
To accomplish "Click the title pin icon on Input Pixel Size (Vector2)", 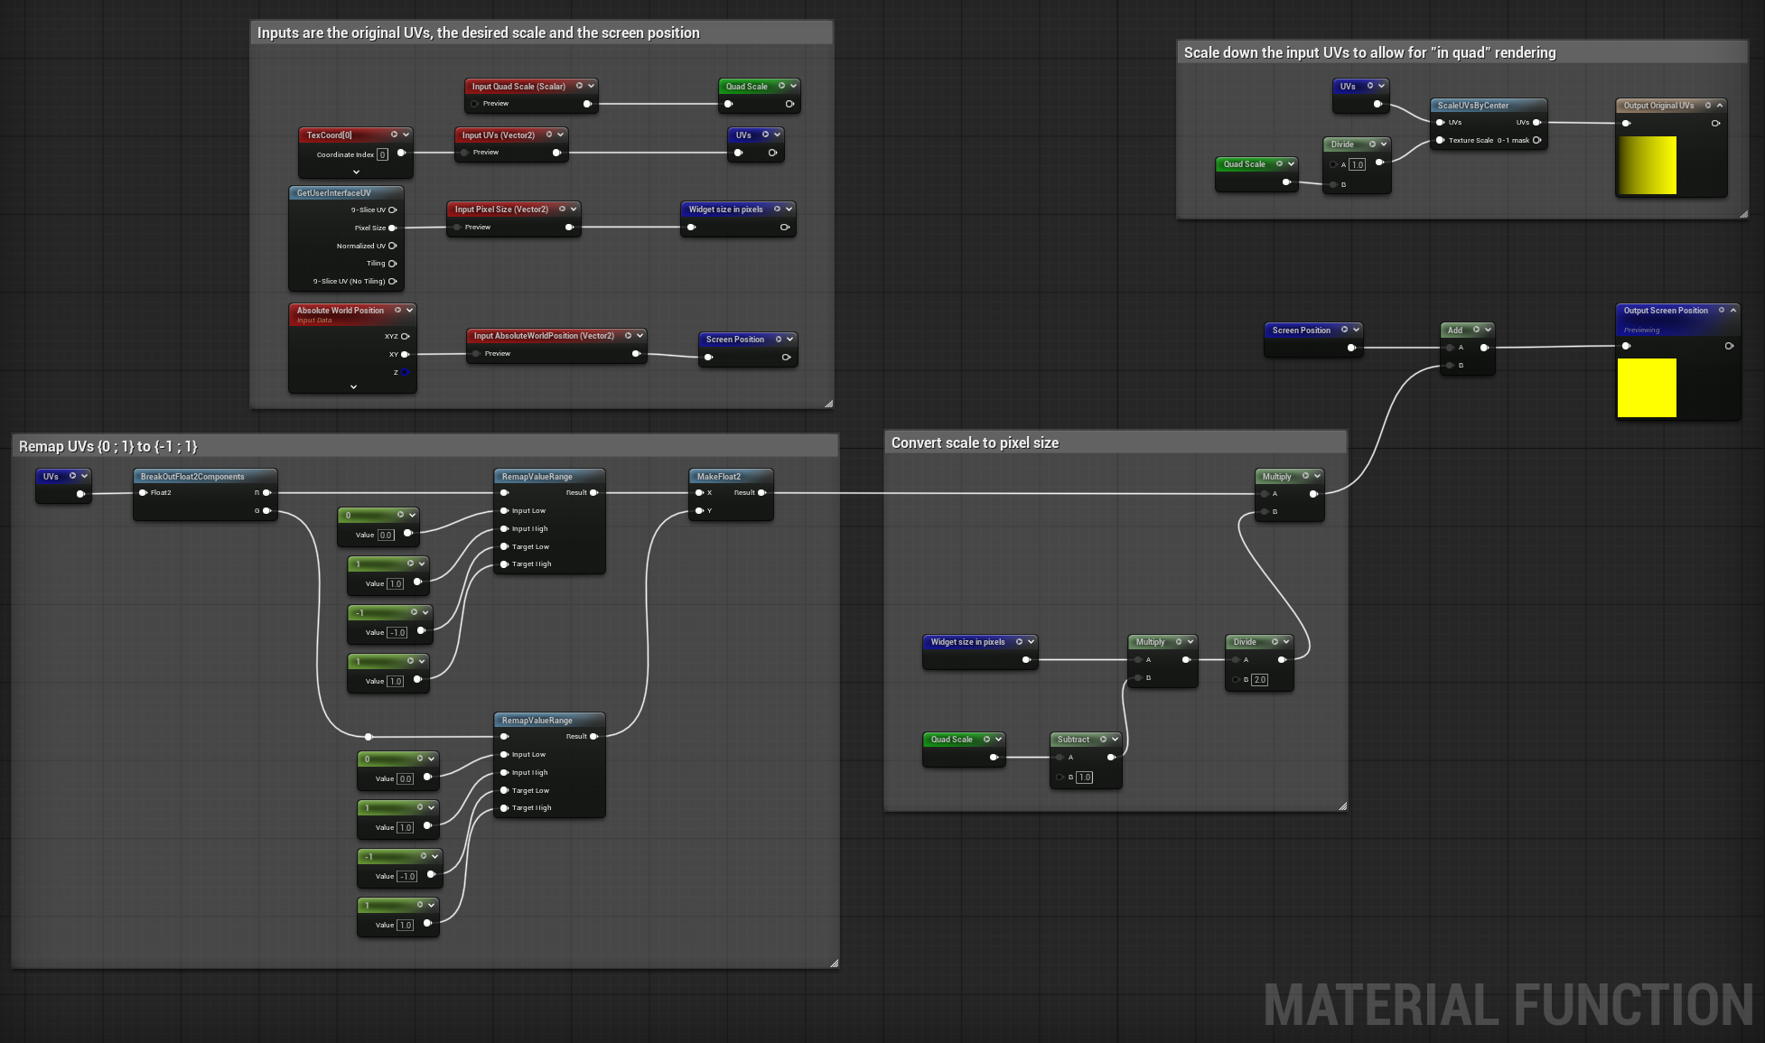I will click(562, 209).
